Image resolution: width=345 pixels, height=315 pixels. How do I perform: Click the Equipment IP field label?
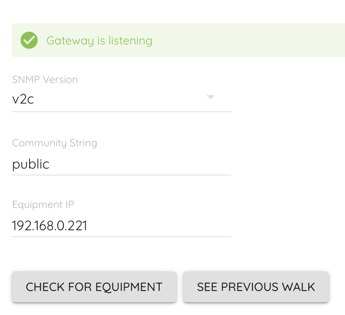43,205
